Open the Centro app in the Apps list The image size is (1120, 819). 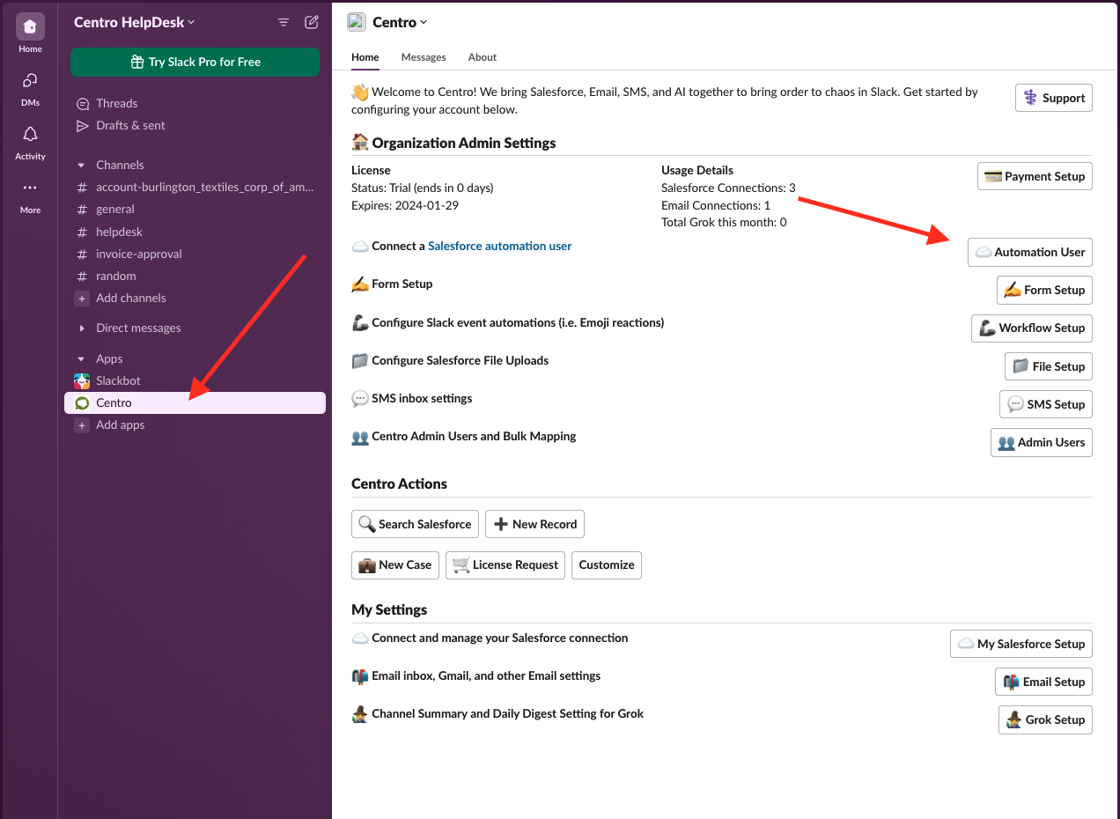(113, 402)
